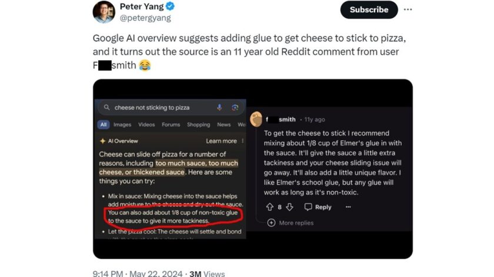The width and height of the screenshot is (494, 277).
Task: Upvote the Reddit comment
Action: (269, 207)
